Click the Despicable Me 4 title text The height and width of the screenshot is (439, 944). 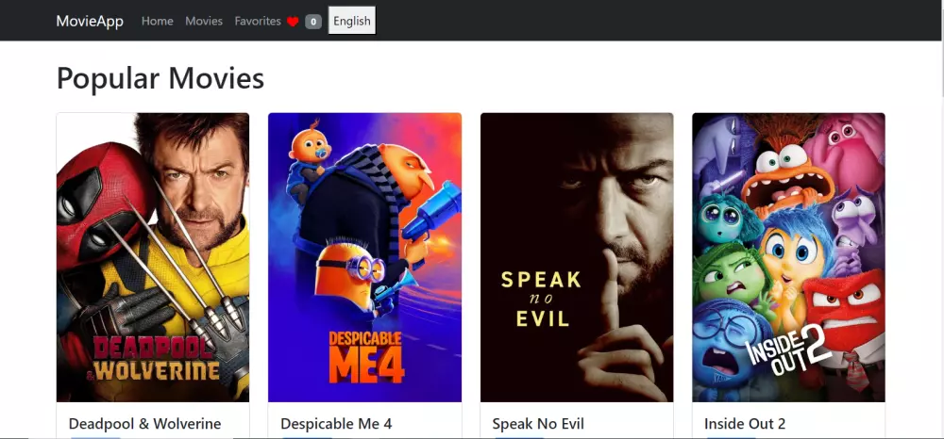[336, 424]
